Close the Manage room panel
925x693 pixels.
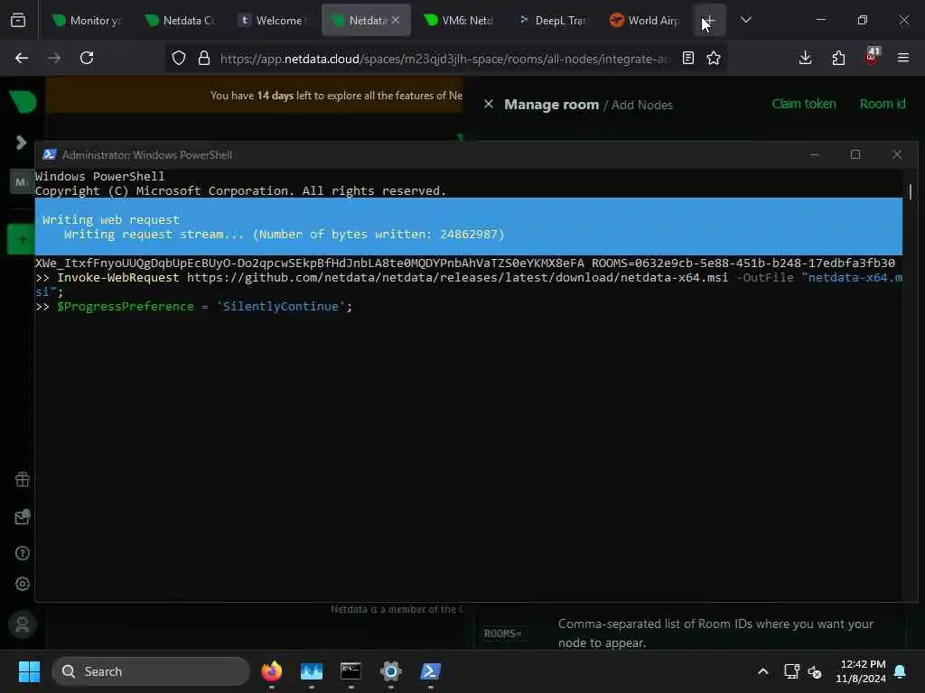pos(489,105)
